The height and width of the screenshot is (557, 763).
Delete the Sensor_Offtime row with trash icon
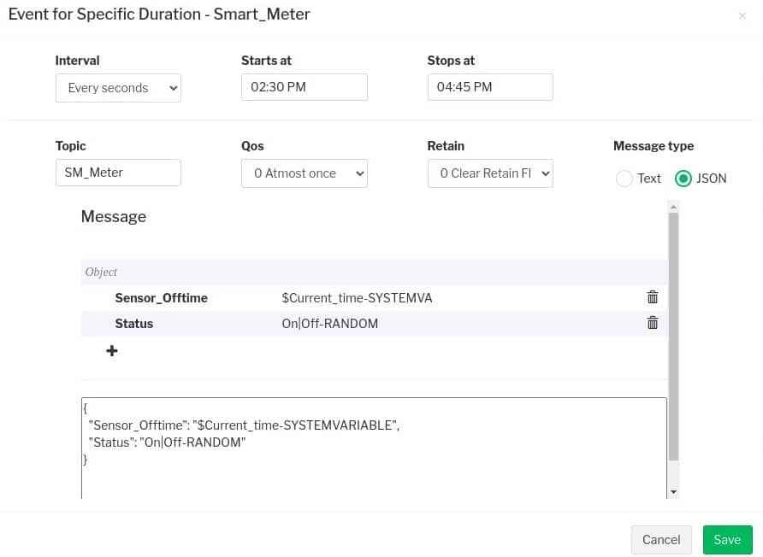(x=653, y=297)
